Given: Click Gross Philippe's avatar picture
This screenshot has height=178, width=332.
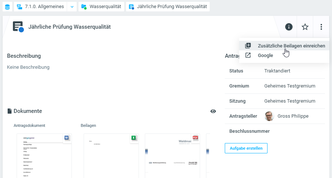Looking at the screenshot, I should pyautogui.click(x=269, y=116).
